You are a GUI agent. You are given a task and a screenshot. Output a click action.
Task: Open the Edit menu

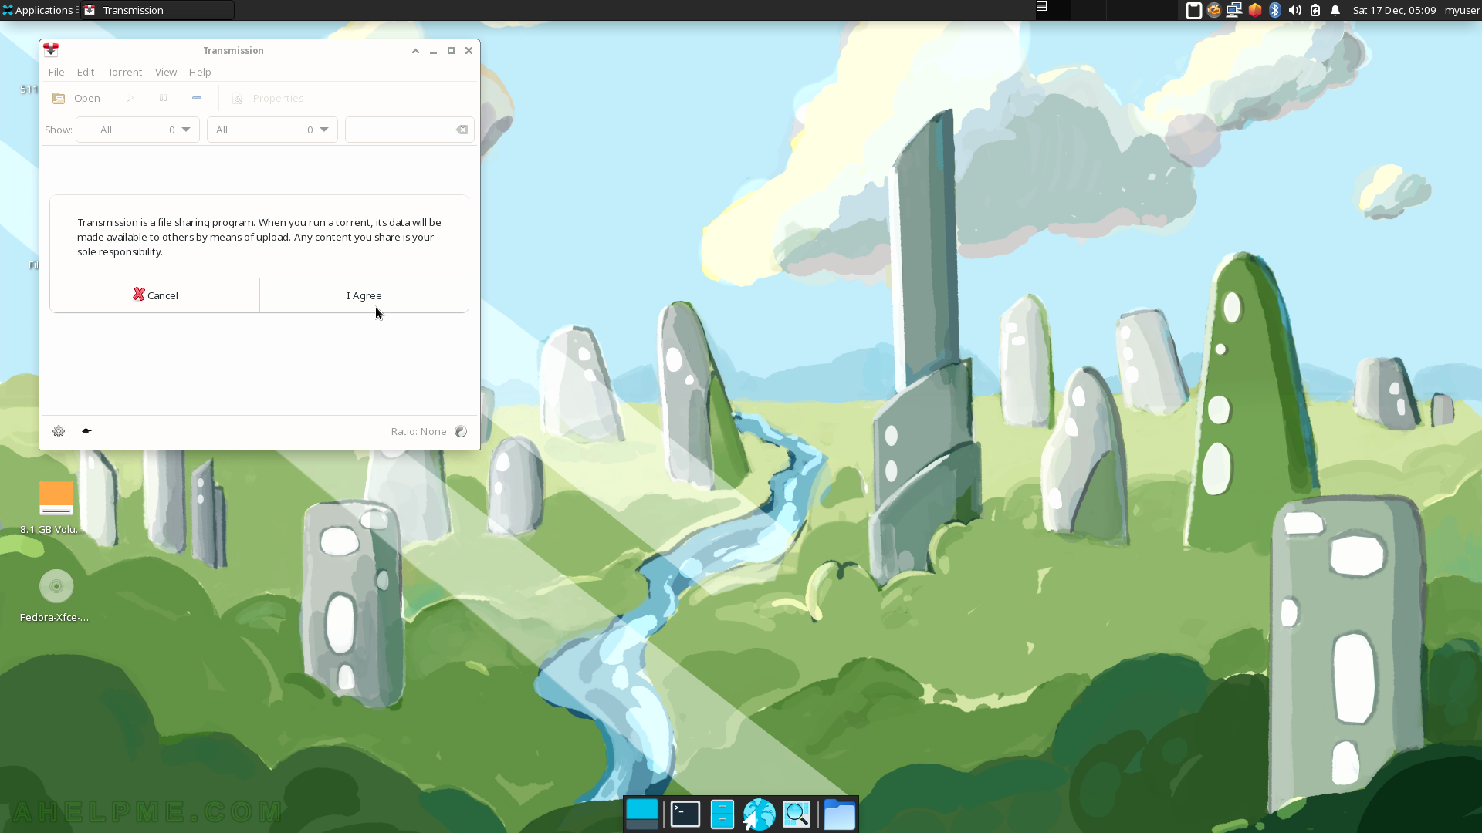tap(86, 72)
